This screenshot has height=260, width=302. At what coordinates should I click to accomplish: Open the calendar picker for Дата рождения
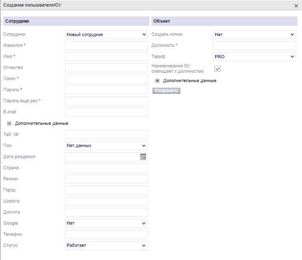(143, 156)
